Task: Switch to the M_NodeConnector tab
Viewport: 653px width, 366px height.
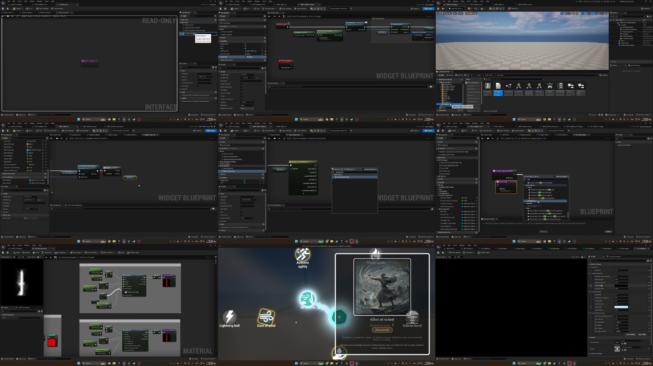Action: coord(40,248)
